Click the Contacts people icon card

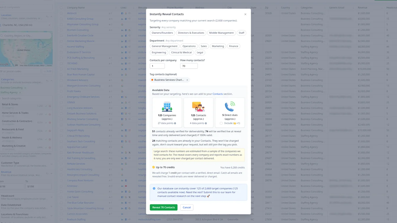pyautogui.click(x=198, y=112)
